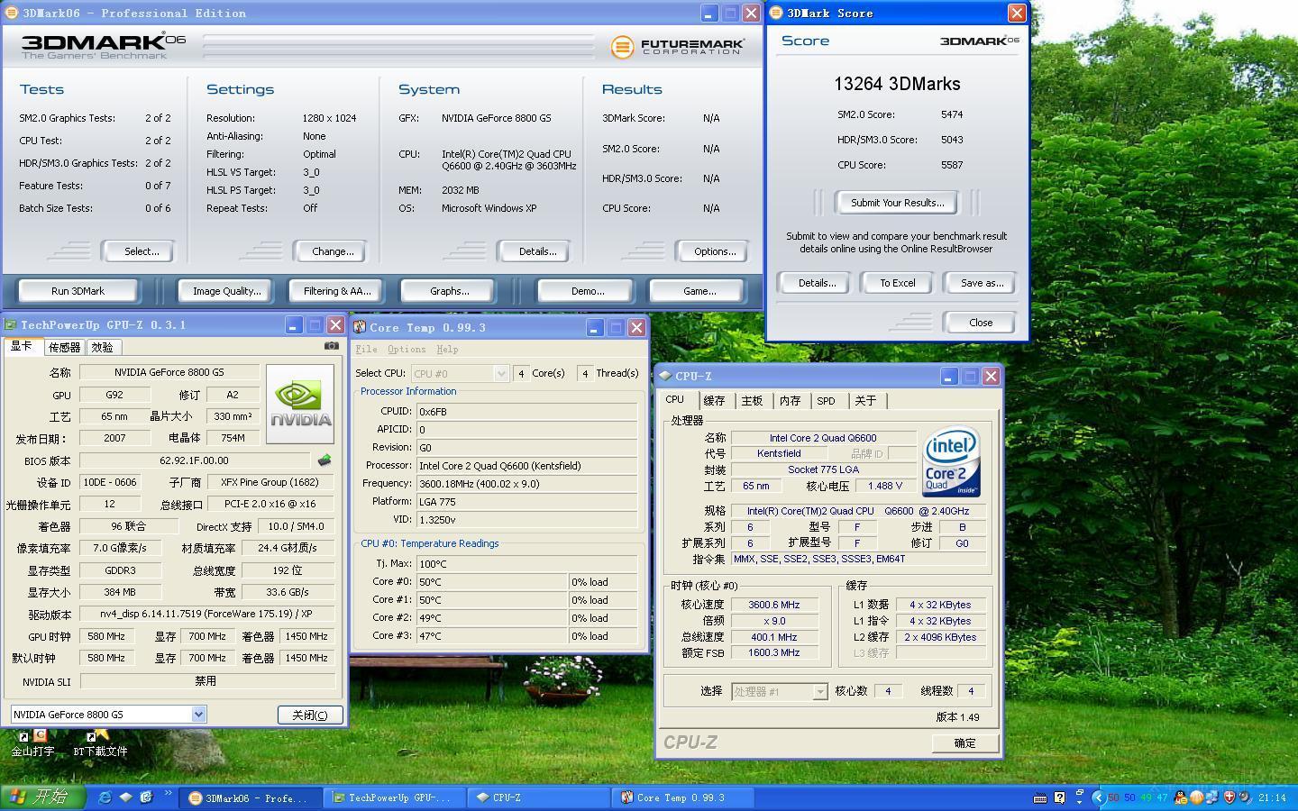Image resolution: width=1298 pixels, height=811 pixels.
Task: Open the 开始 Start menu
Action: click(42, 797)
